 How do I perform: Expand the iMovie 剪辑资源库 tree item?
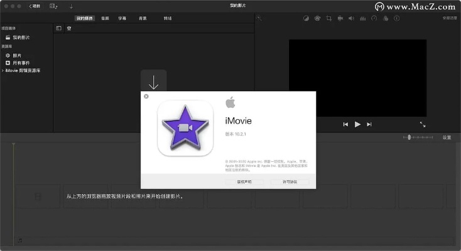coord(3,70)
